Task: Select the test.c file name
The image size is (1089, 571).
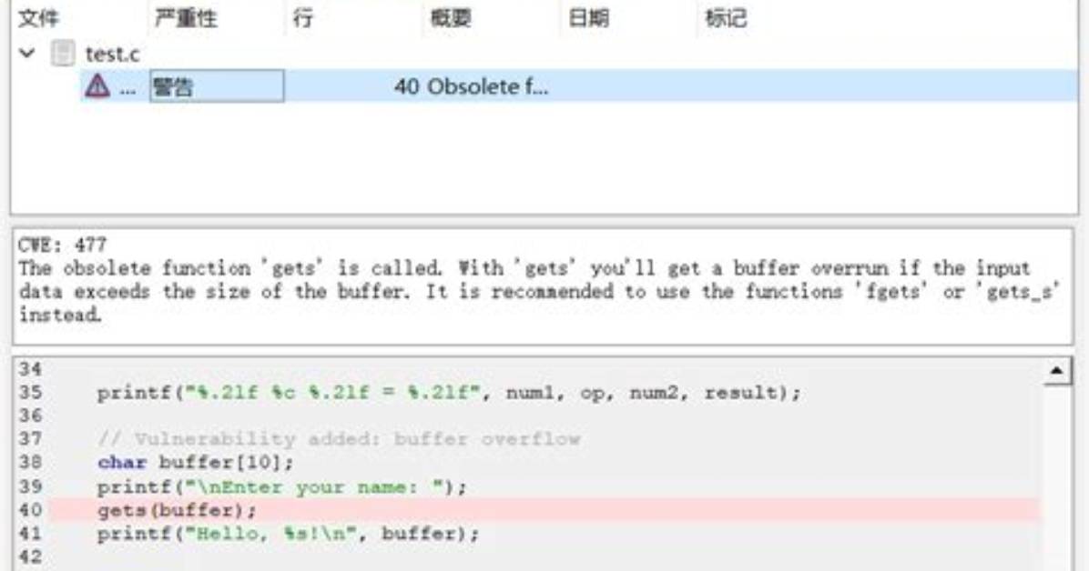Action: pos(113,55)
